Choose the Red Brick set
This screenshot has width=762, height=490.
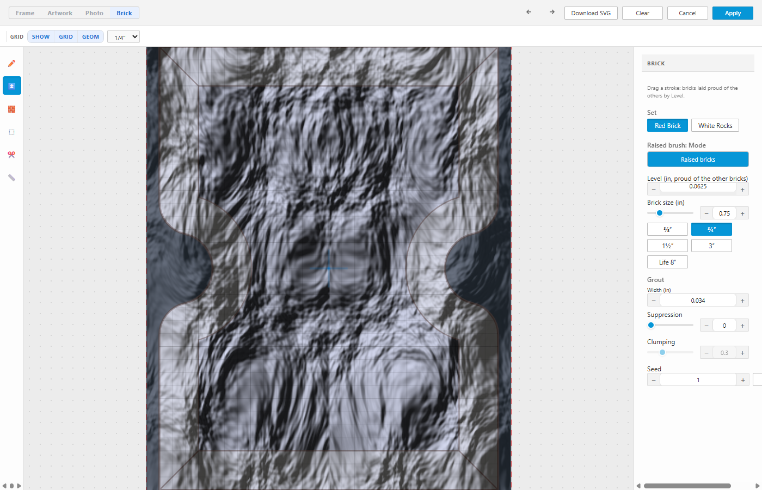point(667,126)
